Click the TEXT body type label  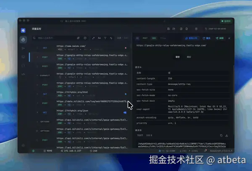tap(140, 135)
